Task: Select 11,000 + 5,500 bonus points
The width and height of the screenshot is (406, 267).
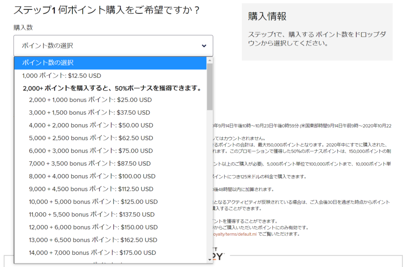Action: (x=92, y=214)
